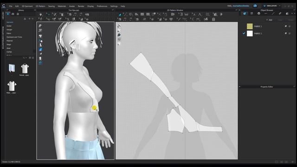Toggle the highlighted blue icon in 3D window strip

click(x=40, y=50)
